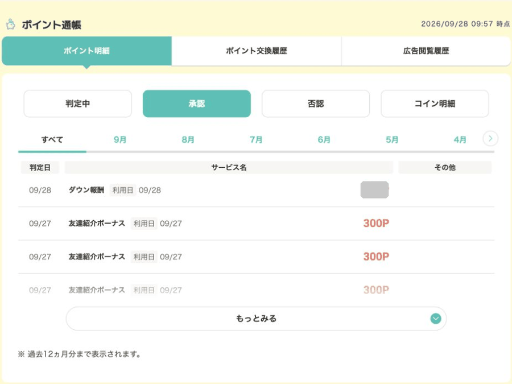Open the コイン明細 button
The image size is (512, 384).
(435, 104)
